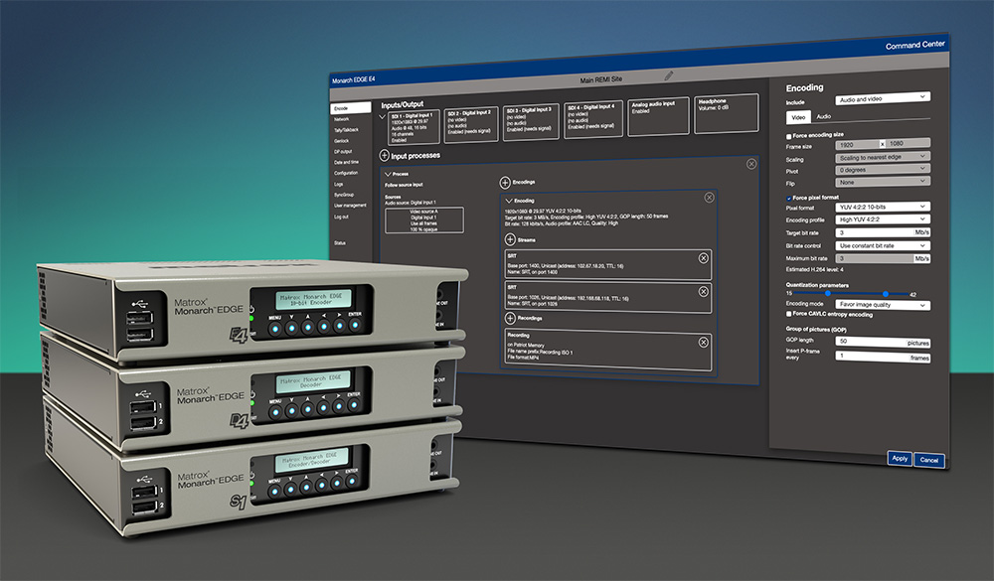This screenshot has width=994, height=581.
Task: Click the plus icon next to Encodings
Action: coord(505,183)
